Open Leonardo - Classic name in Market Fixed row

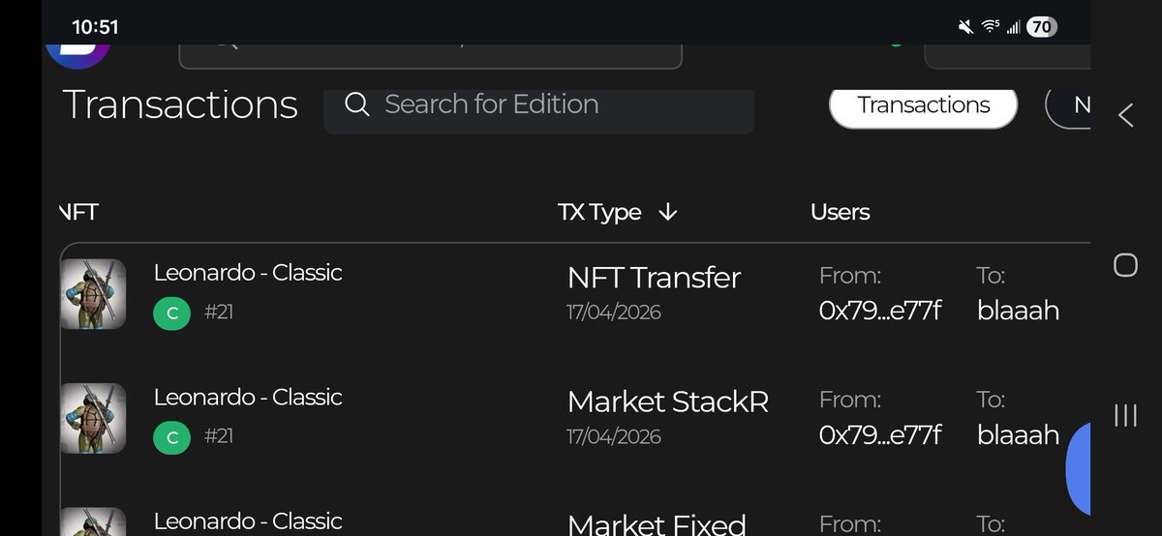(248, 521)
